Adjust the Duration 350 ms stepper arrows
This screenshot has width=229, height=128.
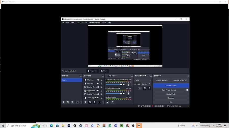[x=150, y=84]
